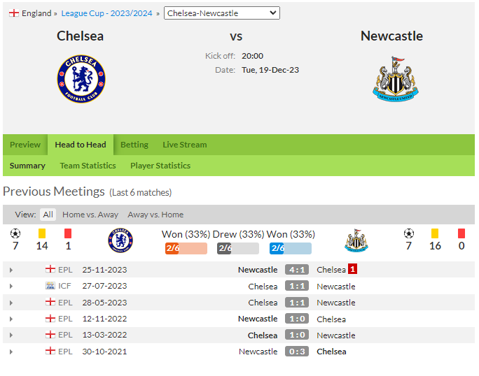This screenshot has width=479, height=376.
Task: Click the England flag icon in breadcrumb
Action: pyautogui.click(x=14, y=13)
